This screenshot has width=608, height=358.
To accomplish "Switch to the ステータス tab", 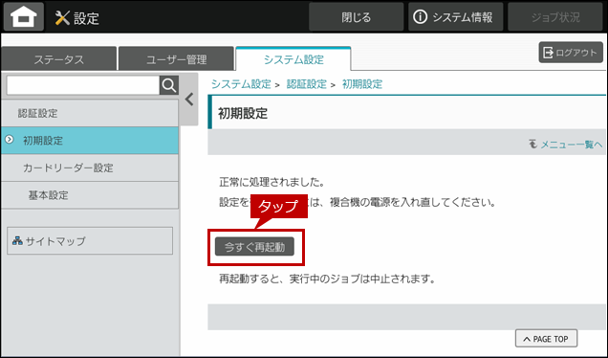I will click(59, 59).
